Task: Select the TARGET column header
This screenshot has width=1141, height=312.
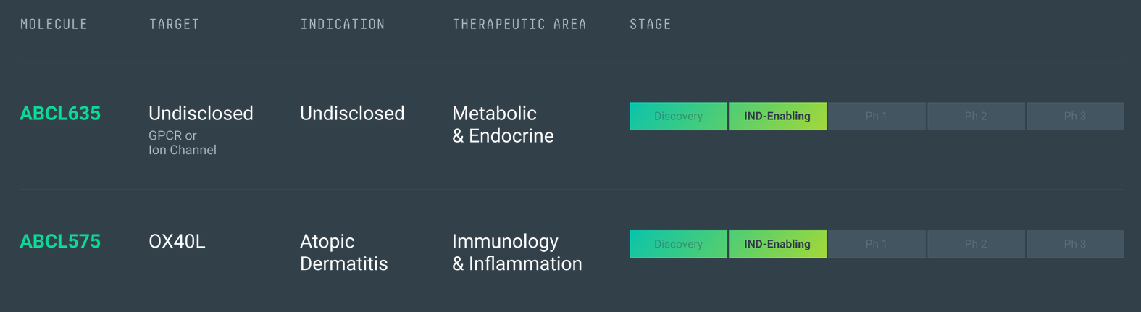Action: [x=174, y=24]
